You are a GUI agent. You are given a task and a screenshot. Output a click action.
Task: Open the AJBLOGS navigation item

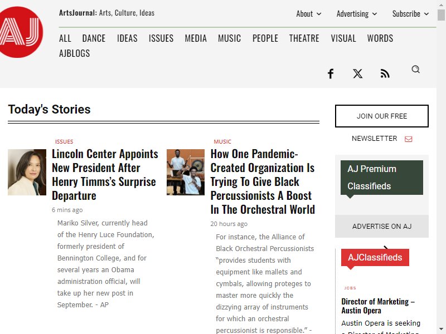coord(75,53)
